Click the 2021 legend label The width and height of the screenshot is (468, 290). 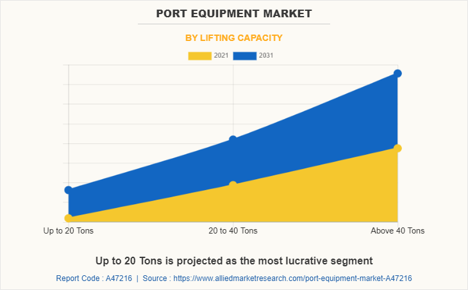(x=221, y=56)
